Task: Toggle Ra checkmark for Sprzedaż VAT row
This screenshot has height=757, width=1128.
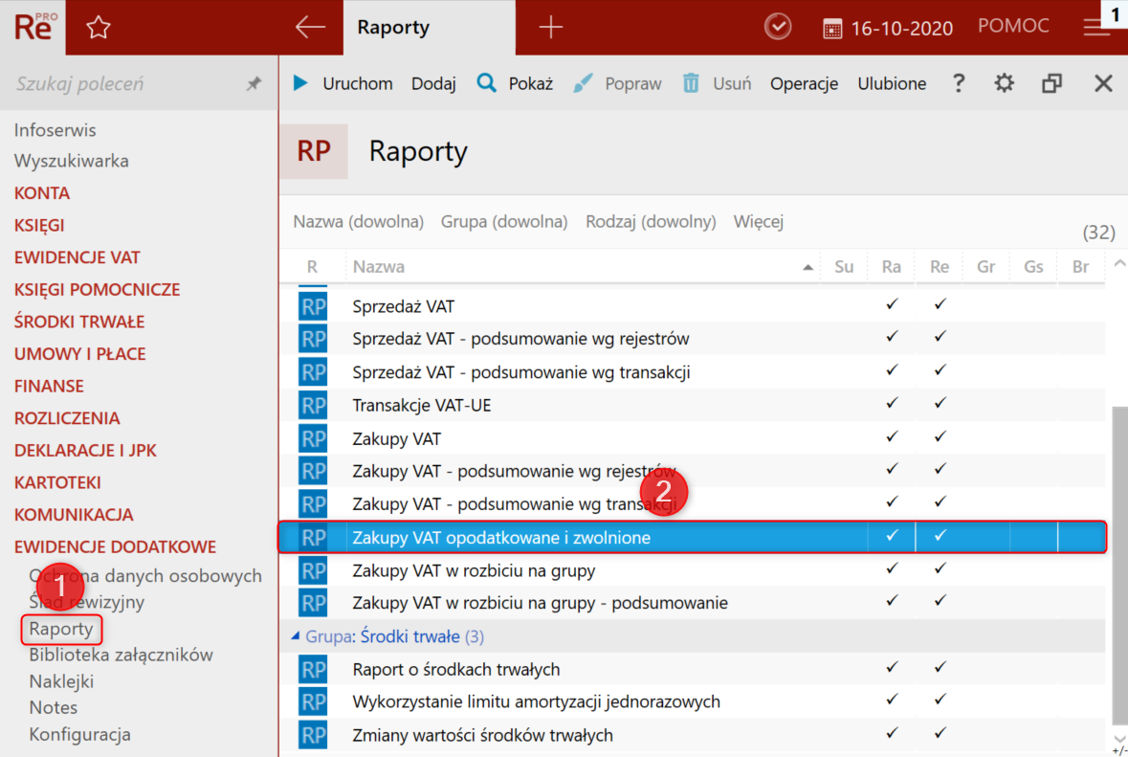Action: tap(892, 305)
